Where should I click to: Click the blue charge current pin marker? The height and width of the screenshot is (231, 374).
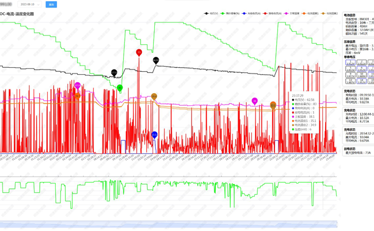pyautogui.click(x=155, y=135)
